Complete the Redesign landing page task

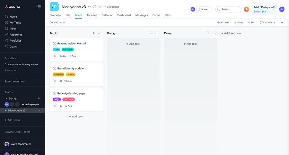point(55,93)
